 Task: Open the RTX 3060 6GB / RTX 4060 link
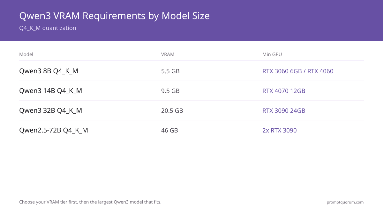click(298, 71)
